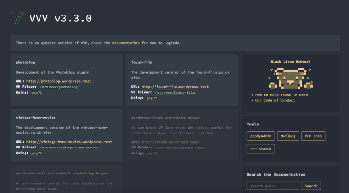Open MailHog tool button
Viewport: 349px width, 193px height.
click(x=288, y=136)
